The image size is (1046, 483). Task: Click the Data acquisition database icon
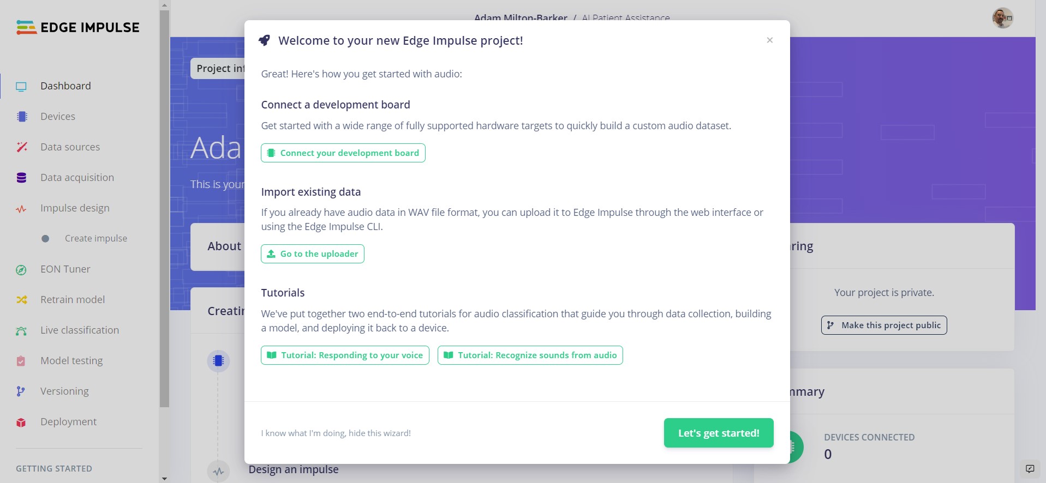point(21,178)
